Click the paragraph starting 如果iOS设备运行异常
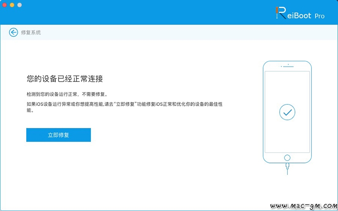338x211 pixels. click(x=125, y=107)
